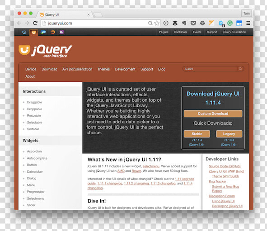
Task: Click the blue ghost extension icon with badge
Action: [x=221, y=24]
